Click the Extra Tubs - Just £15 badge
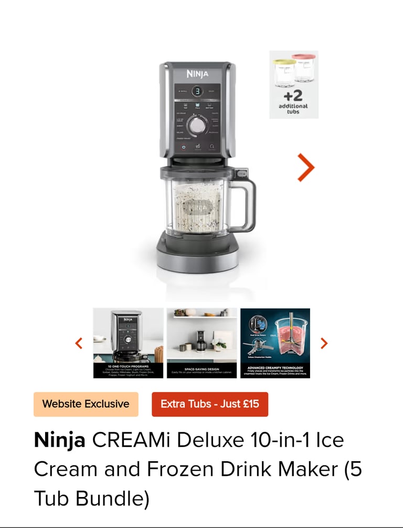This screenshot has width=403, height=528. [210, 404]
